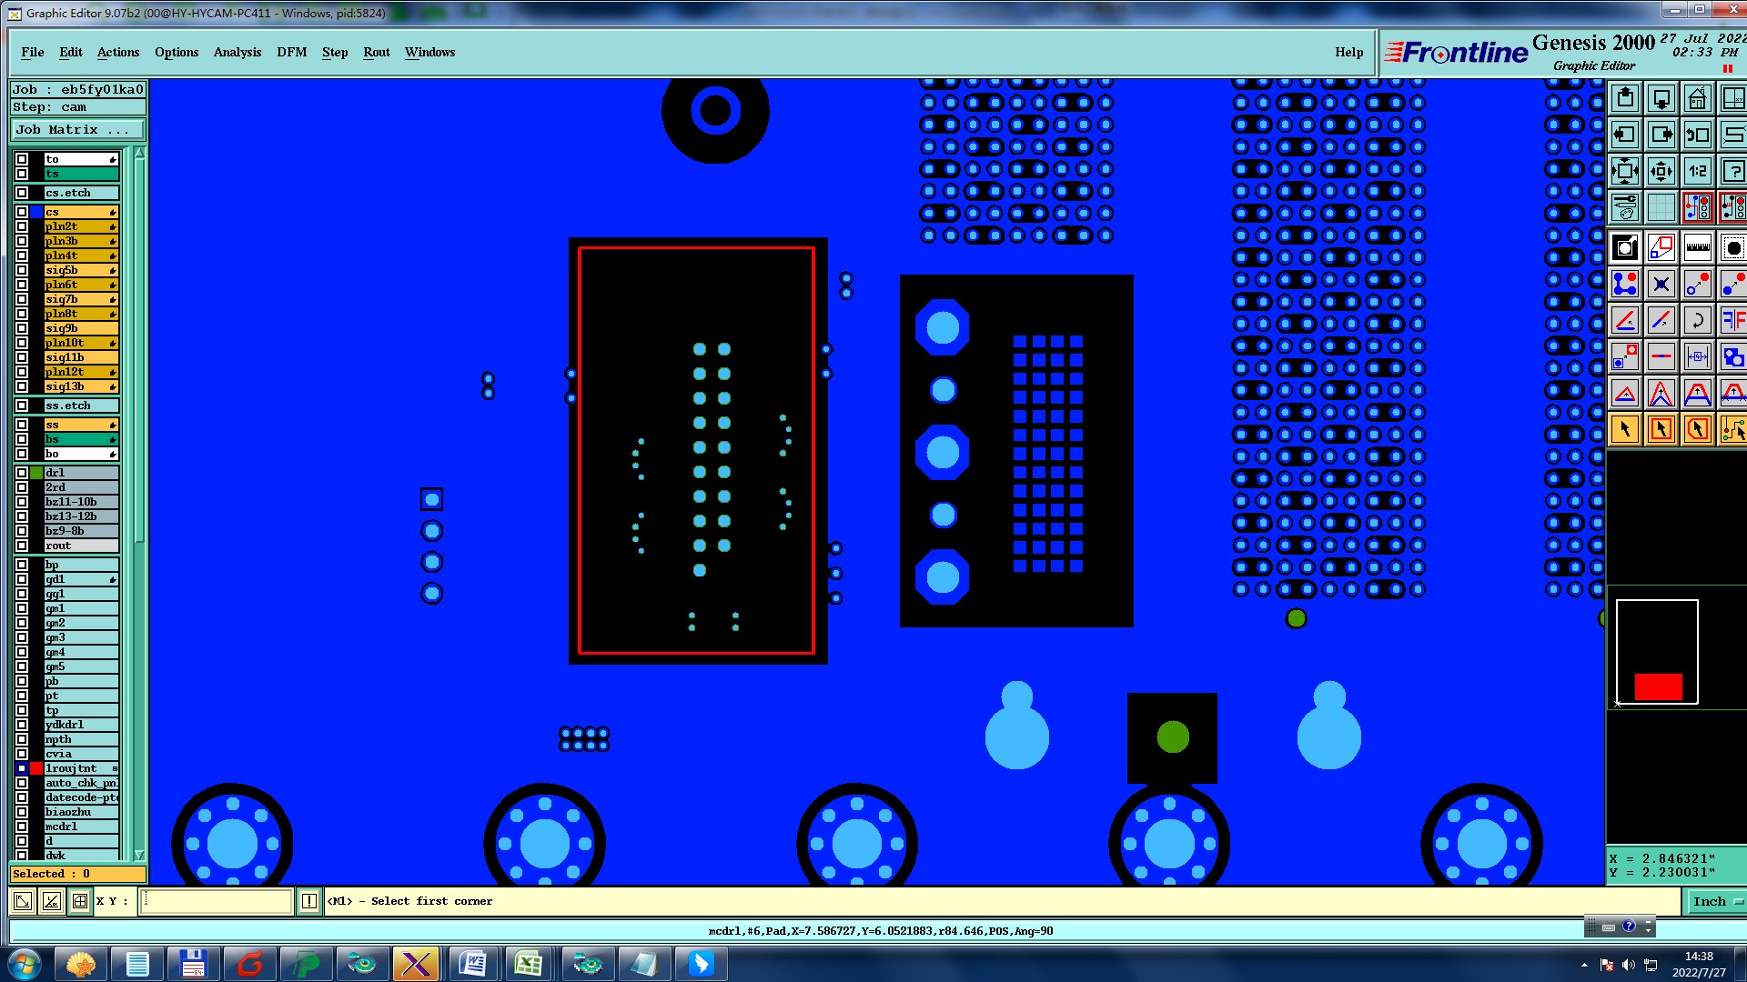This screenshot has width=1747, height=982.
Task: Click the pan left arrow icon
Action: click(x=1624, y=135)
